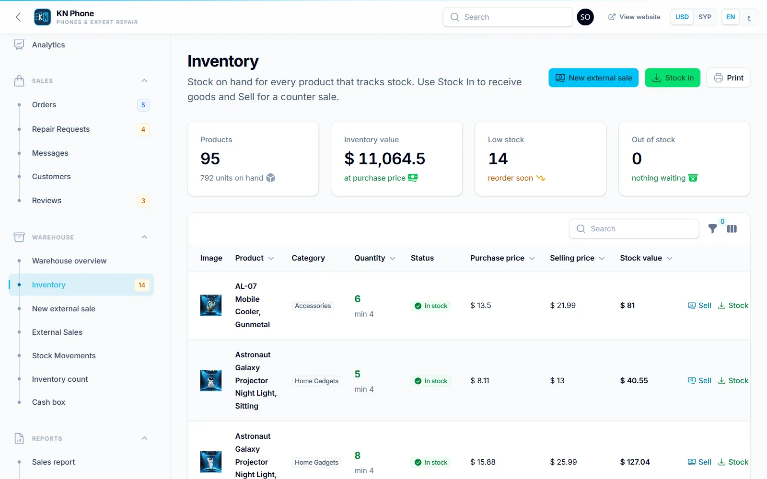Collapse the Reports section
Viewport: 767px width, 479px height.
(144, 438)
